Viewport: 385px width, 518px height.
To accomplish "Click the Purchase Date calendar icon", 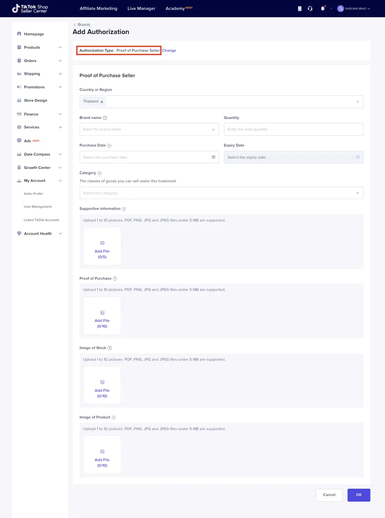I will pos(213,157).
